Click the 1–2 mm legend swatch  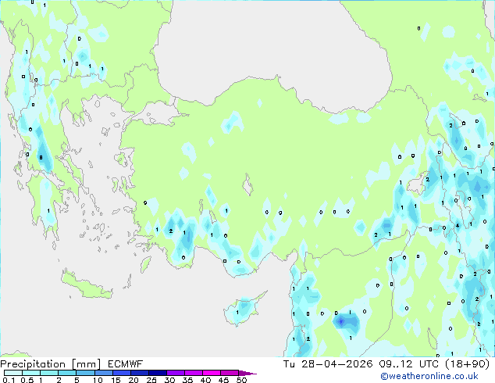[49, 373]
